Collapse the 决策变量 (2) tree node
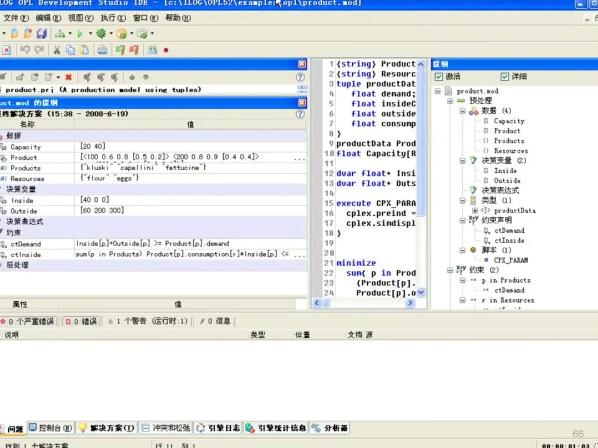Viewport: 598px width, 448px height. coord(462,161)
